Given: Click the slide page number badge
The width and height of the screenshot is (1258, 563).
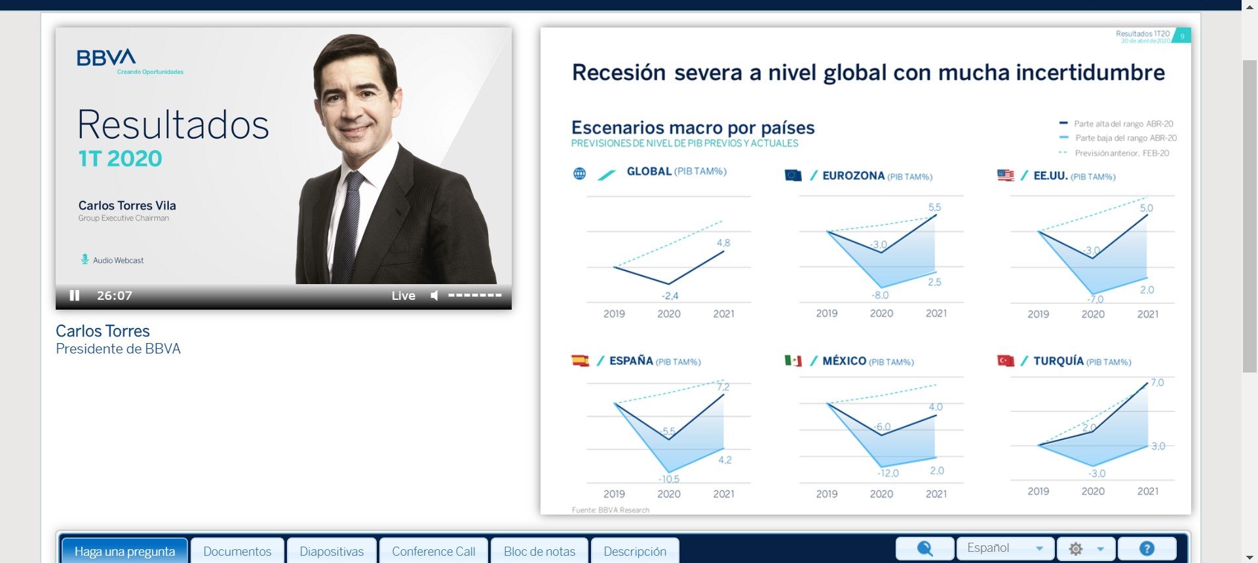Looking at the screenshot, I should [1182, 36].
